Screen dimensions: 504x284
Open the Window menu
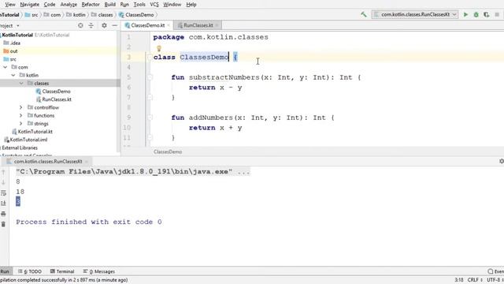click(x=172, y=5)
